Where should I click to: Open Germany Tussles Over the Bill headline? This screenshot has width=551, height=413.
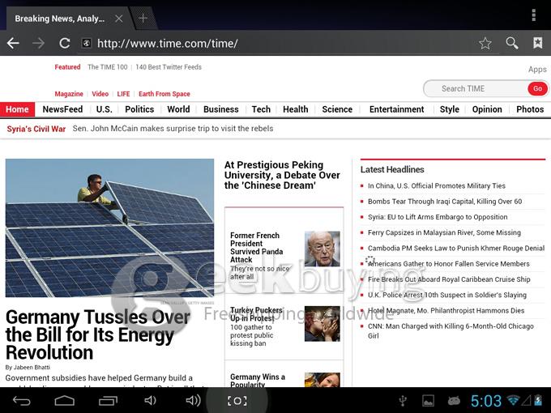coord(98,334)
